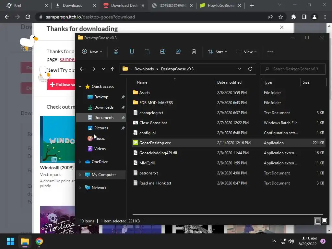Open Chrome extensions puzzle icon
Screen dimensions: 332x249
(293, 17)
